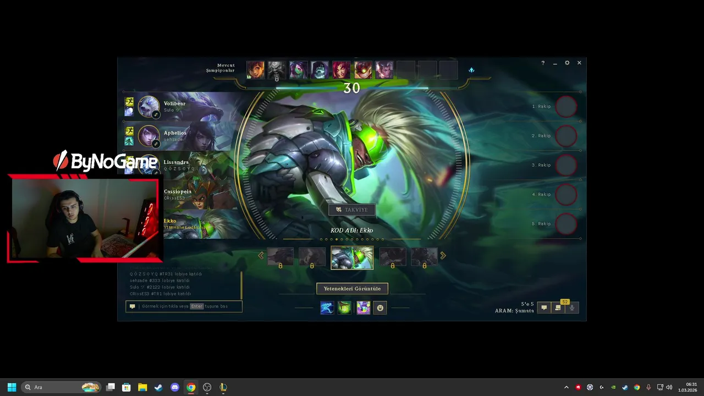Open File Explorer from the taskbar

tap(142, 387)
